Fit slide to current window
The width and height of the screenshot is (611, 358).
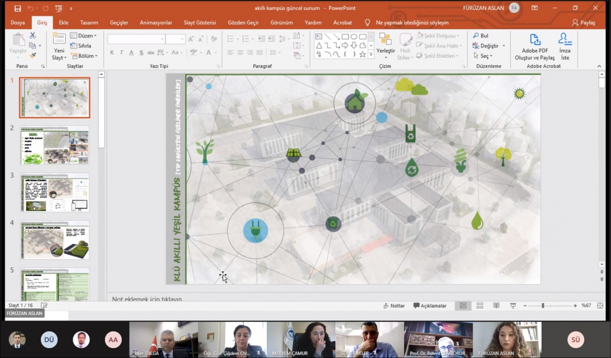pos(600,306)
